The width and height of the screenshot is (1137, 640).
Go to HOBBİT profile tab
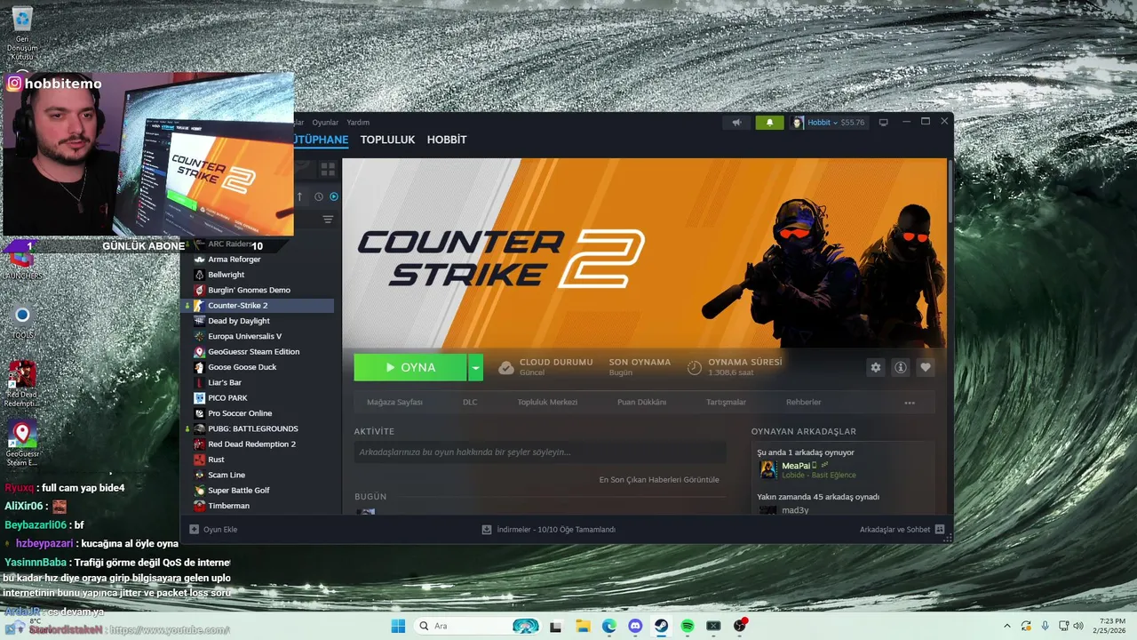(x=447, y=140)
